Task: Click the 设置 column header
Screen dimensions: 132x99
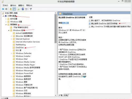Action: coord(91,17)
